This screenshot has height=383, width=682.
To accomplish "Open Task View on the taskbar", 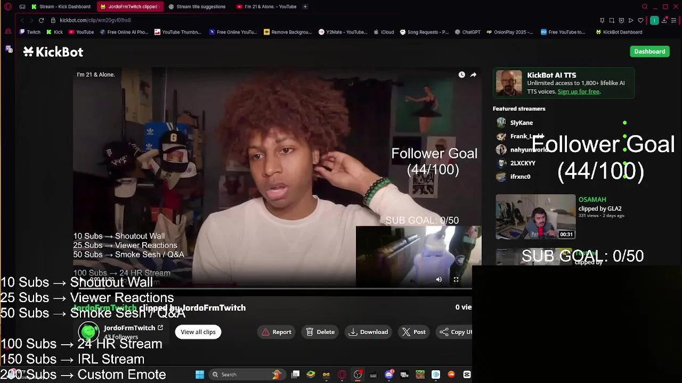I will click(296, 374).
